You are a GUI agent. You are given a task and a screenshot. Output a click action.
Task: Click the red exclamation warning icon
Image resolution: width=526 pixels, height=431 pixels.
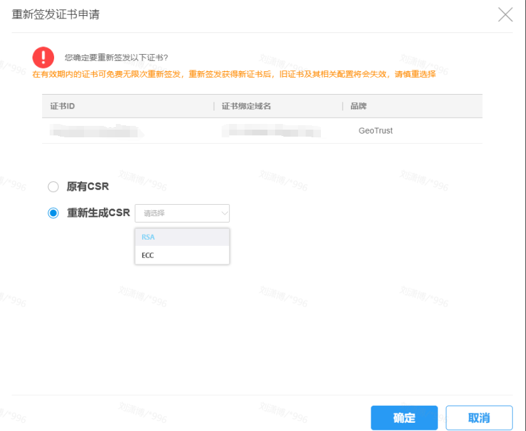tap(43, 57)
